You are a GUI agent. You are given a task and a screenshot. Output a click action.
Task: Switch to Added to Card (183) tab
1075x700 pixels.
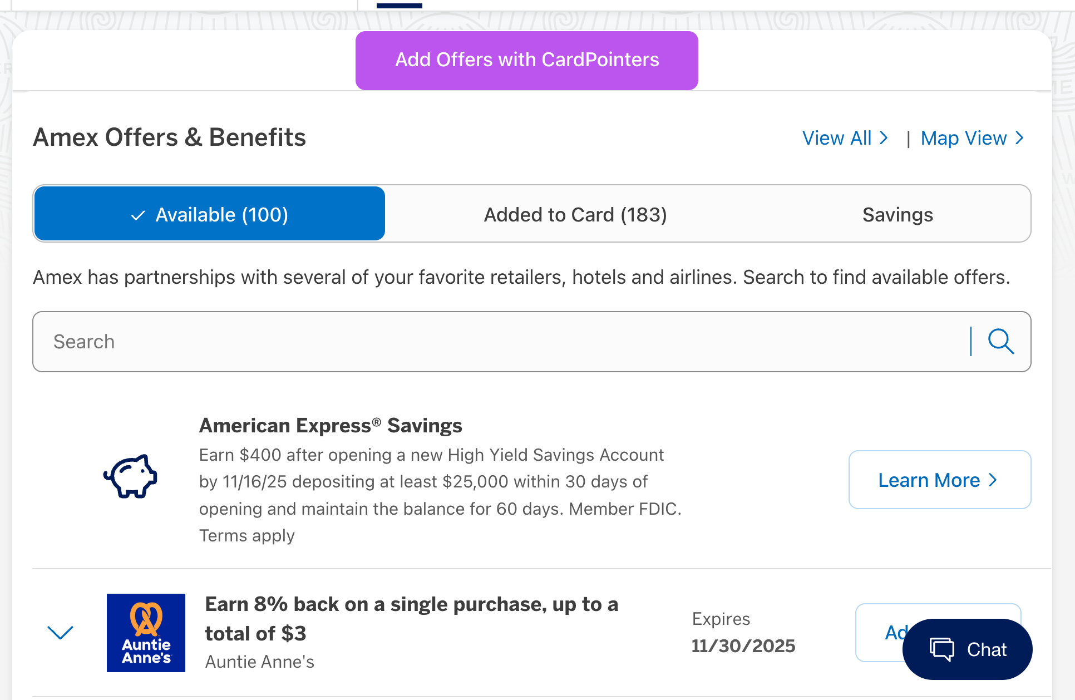coord(575,214)
